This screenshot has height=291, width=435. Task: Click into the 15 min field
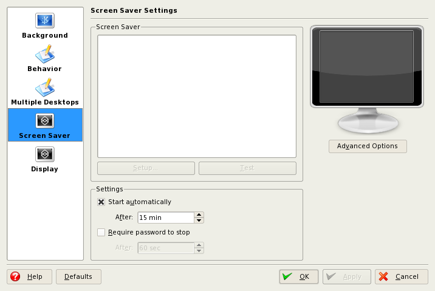(165, 217)
